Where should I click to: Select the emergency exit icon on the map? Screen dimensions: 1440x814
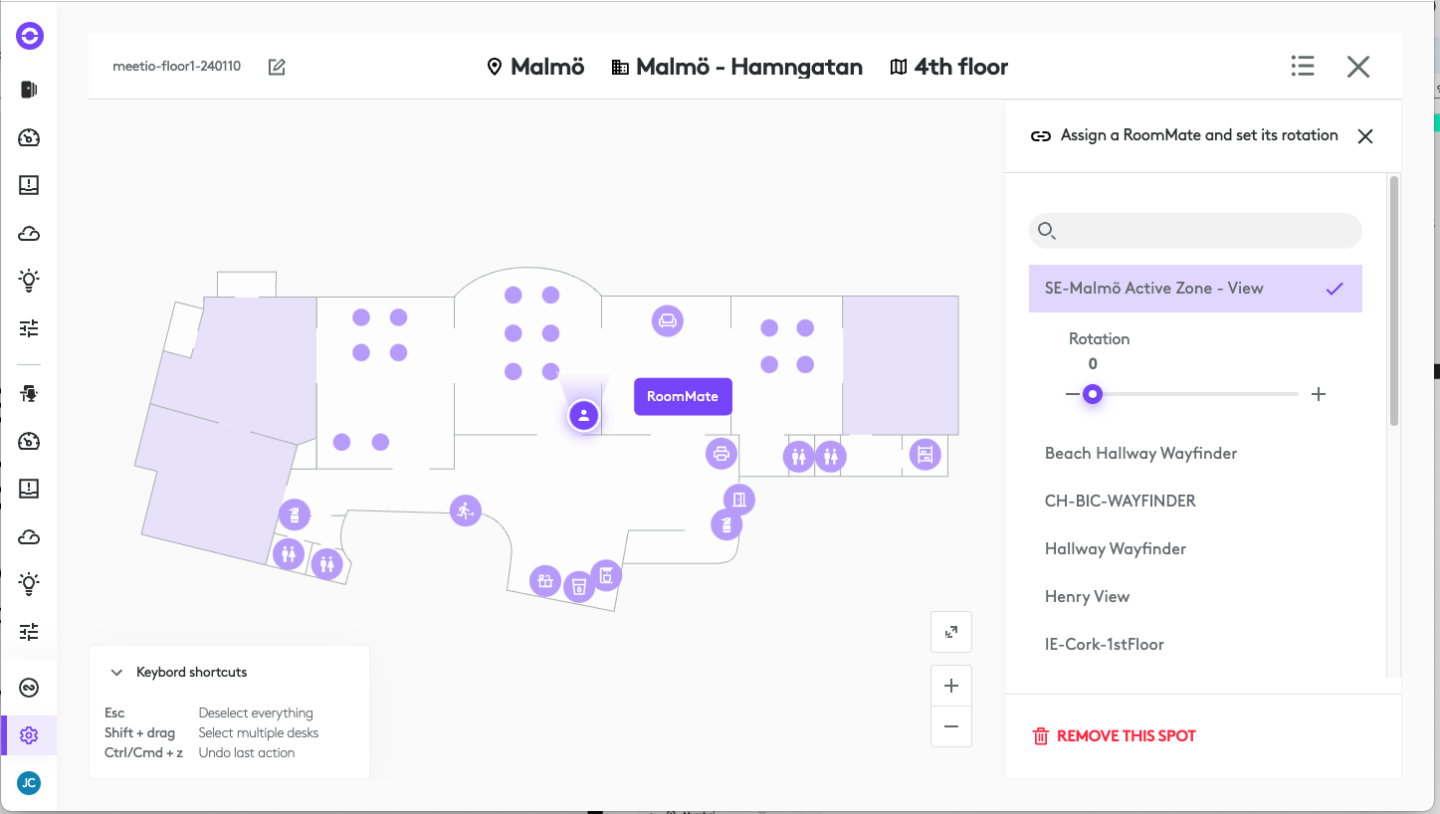pos(465,510)
